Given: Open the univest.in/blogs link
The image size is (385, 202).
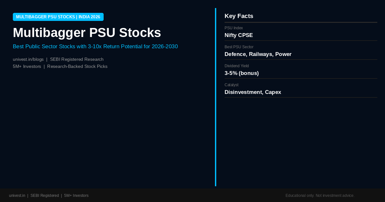Looking at the screenshot, I should (28, 60).
